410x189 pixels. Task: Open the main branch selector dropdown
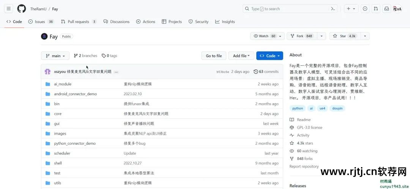point(55,56)
